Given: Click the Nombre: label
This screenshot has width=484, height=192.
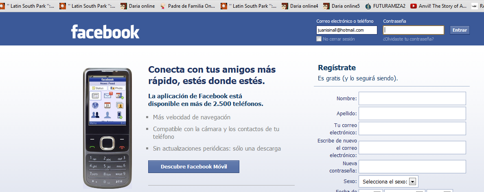Looking at the screenshot, I should pos(347,99).
